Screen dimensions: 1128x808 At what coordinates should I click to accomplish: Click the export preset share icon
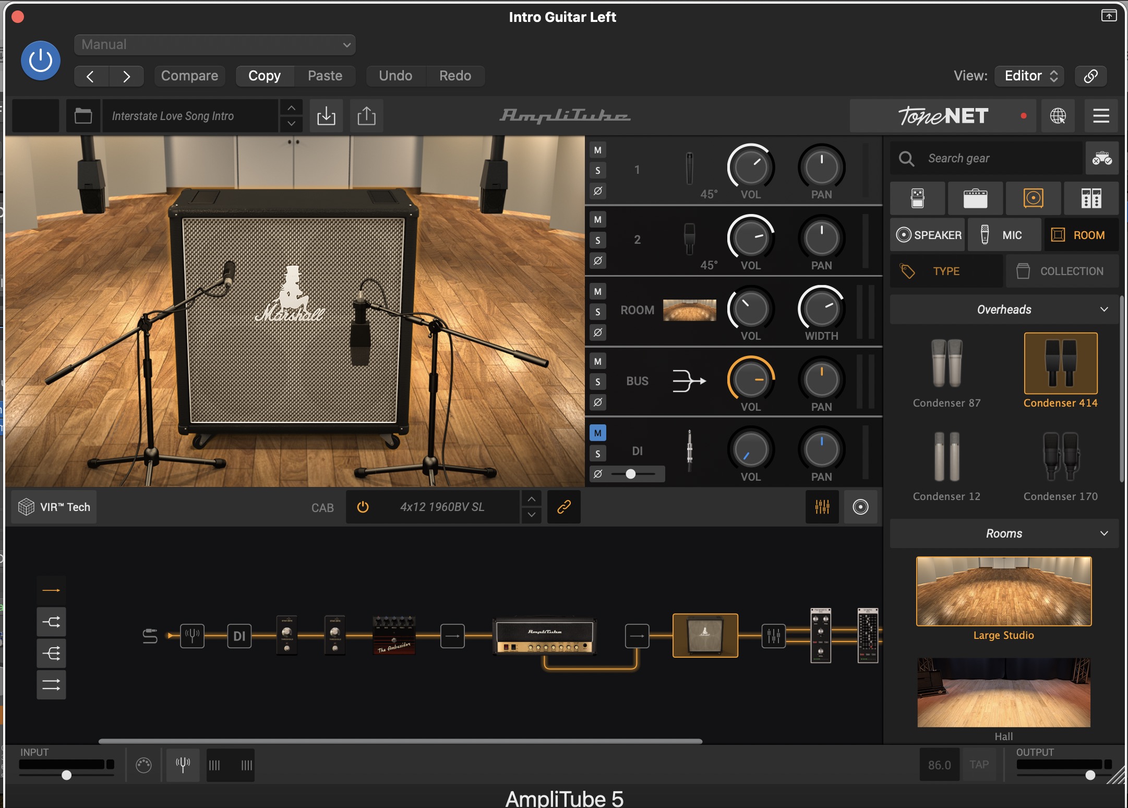366,116
